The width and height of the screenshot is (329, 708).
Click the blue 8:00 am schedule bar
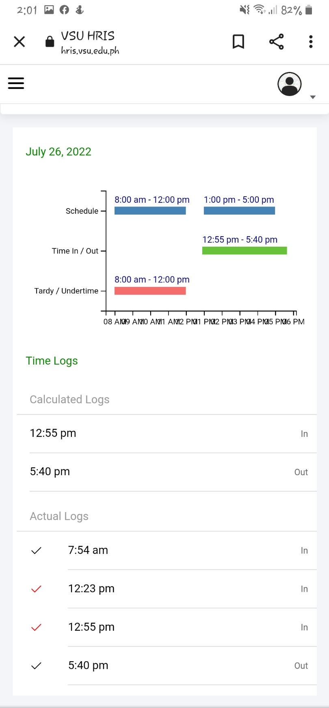[x=150, y=211]
